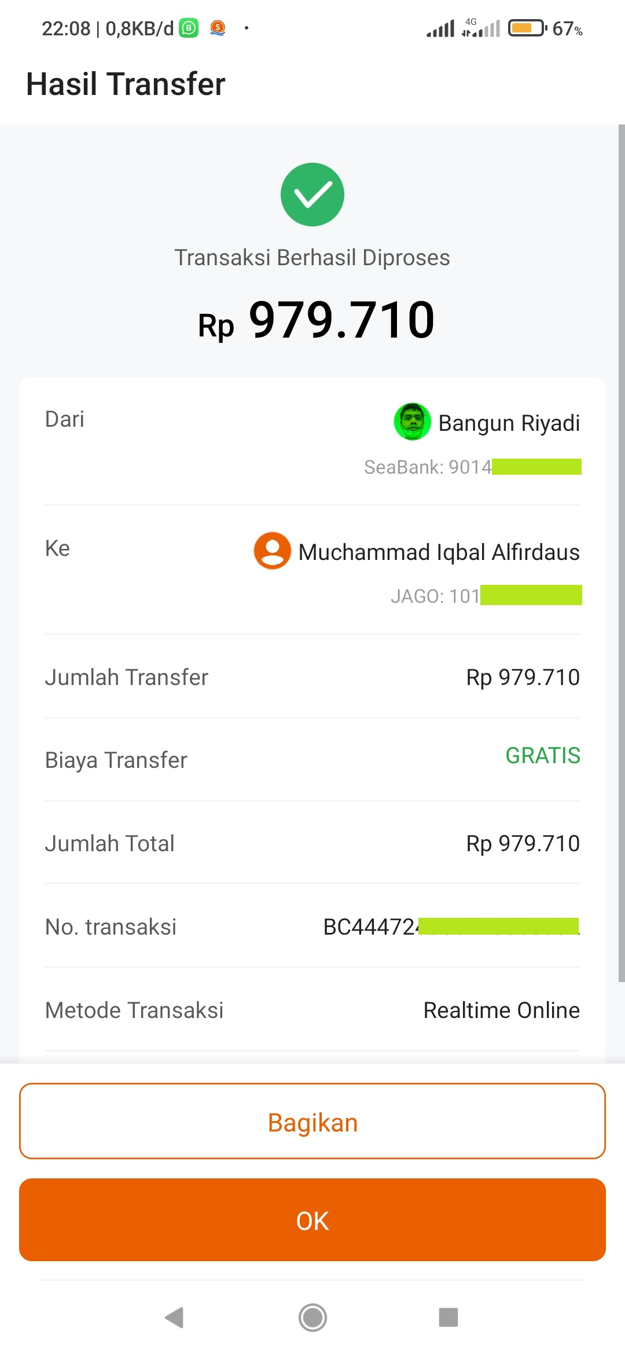Tap the battery indicator icon
Viewport: 625px width, 1355px height.
coord(527,28)
